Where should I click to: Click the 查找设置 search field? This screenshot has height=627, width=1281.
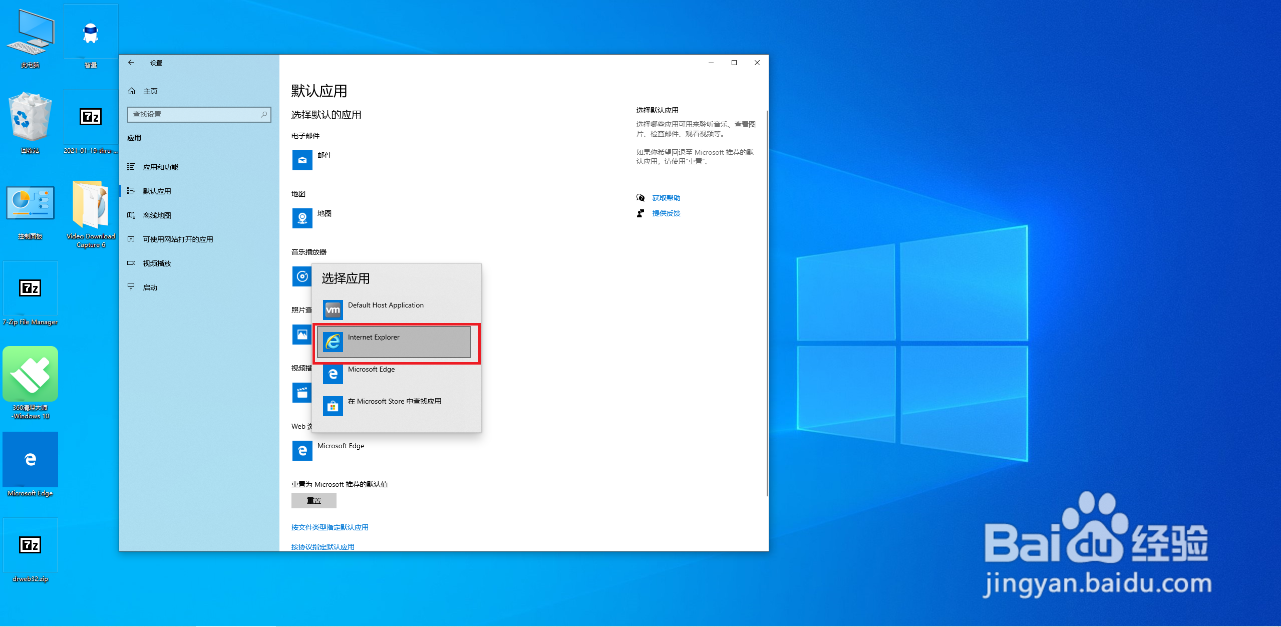coord(195,114)
